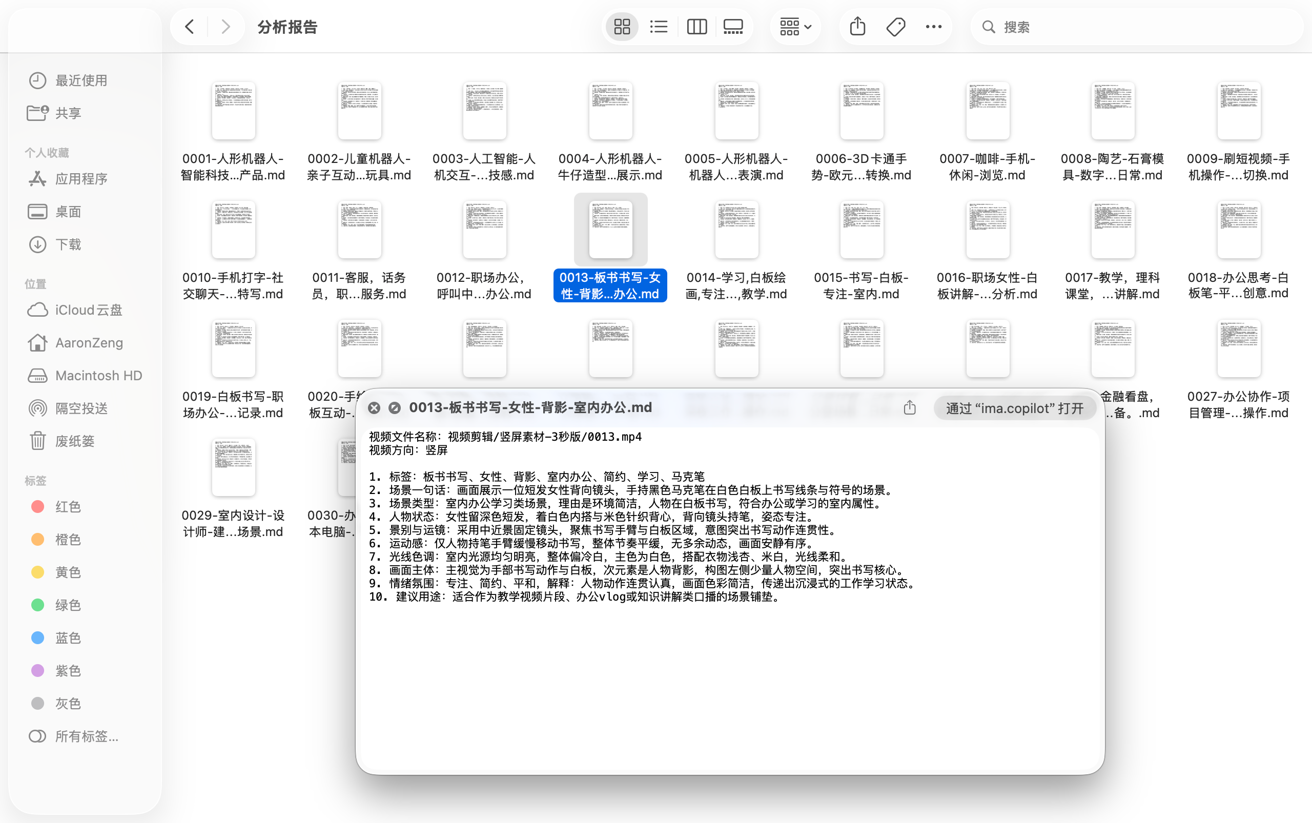Click preview line starting 1. 标签

(x=537, y=477)
